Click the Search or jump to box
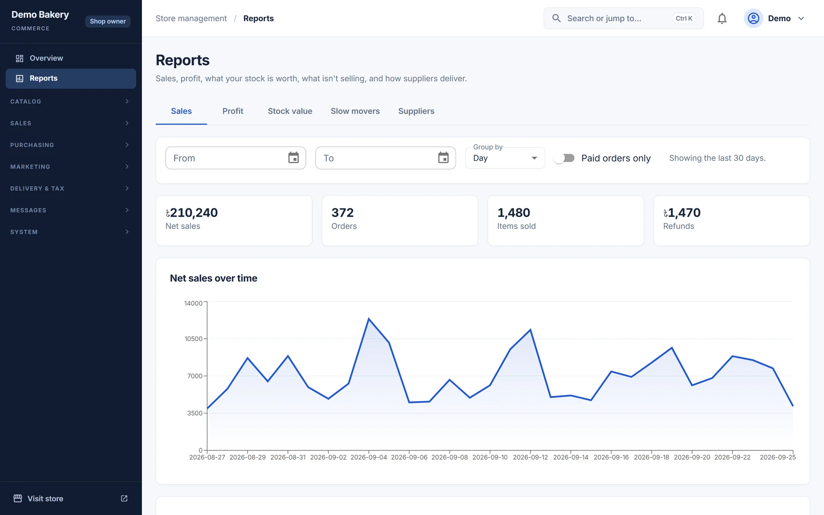 tap(623, 18)
